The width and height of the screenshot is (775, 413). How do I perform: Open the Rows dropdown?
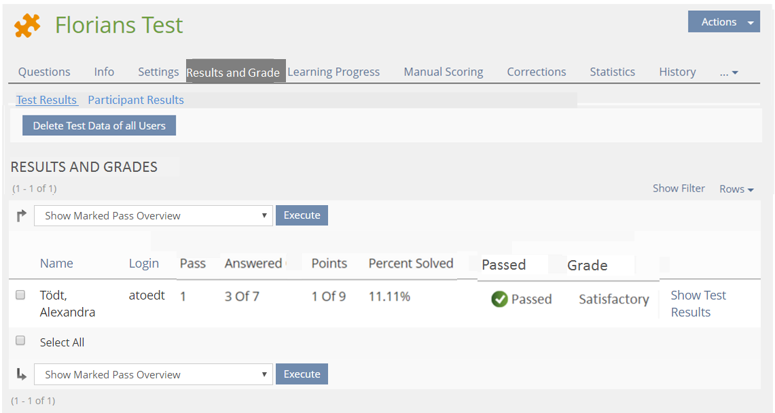click(x=736, y=189)
